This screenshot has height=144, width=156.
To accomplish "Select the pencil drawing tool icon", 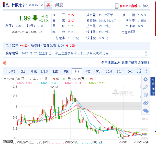I will click(x=146, y=87).
